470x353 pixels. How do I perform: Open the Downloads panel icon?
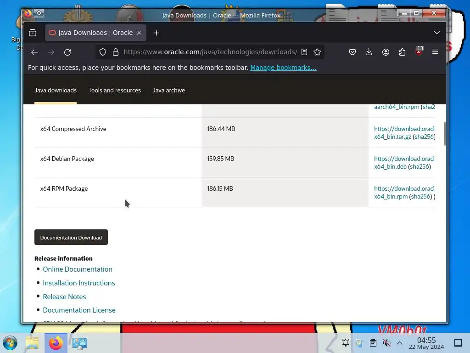click(369, 52)
